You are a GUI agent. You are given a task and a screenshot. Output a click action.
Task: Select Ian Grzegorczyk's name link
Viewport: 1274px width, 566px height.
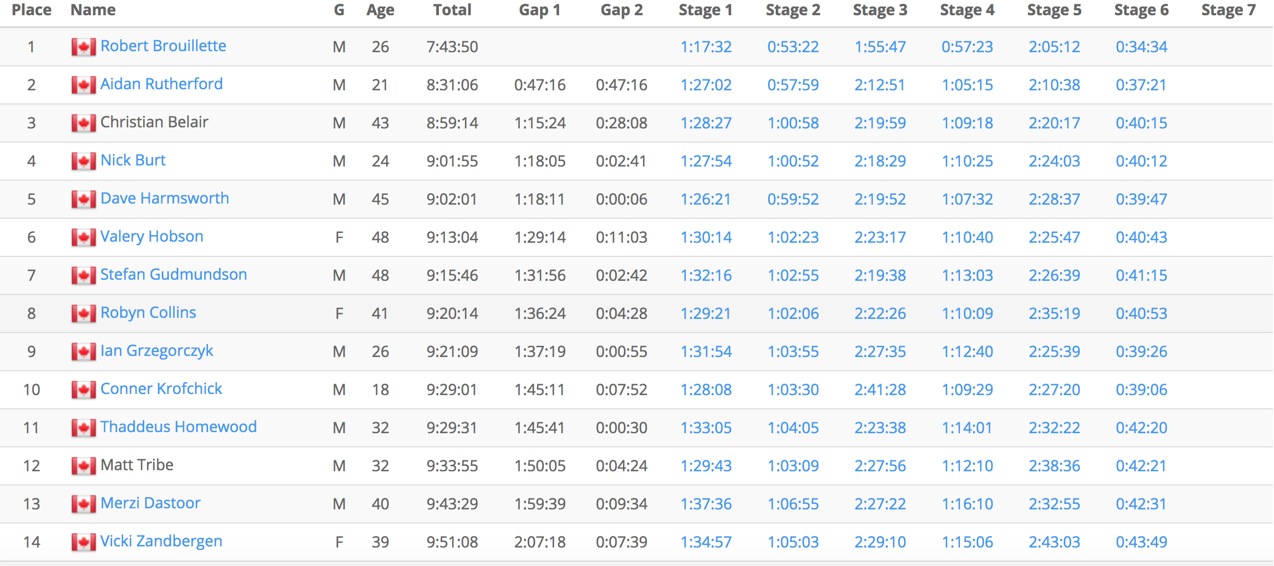click(x=157, y=351)
